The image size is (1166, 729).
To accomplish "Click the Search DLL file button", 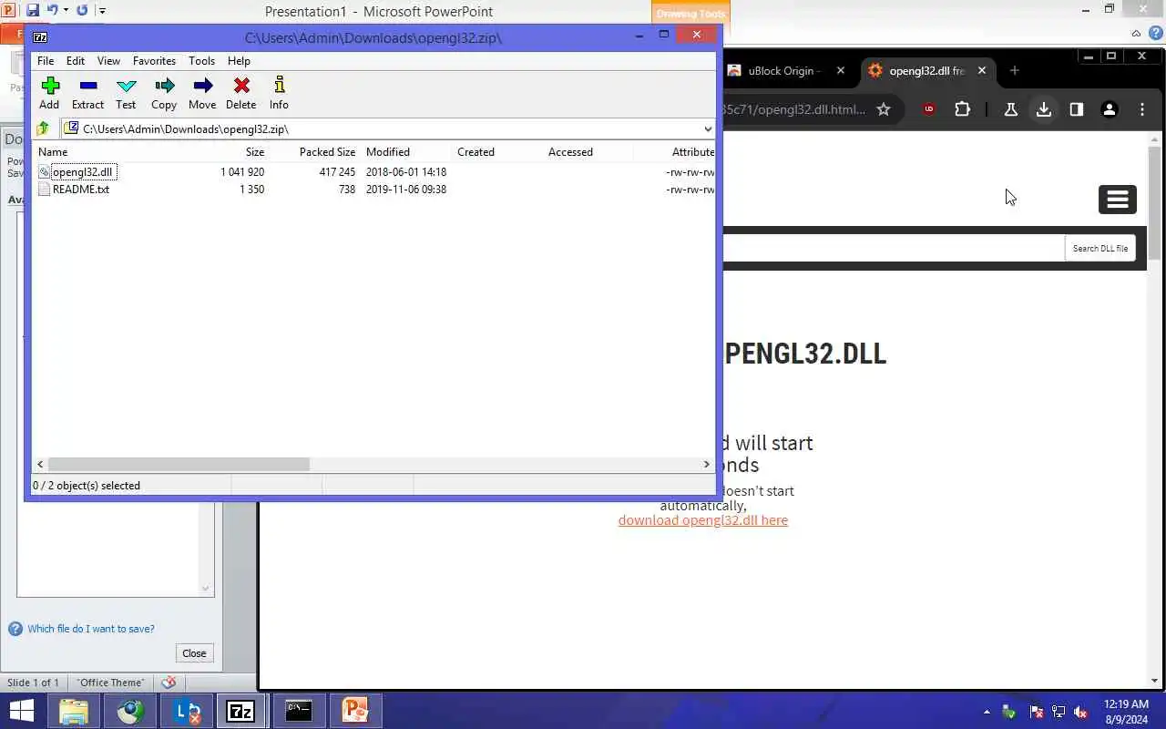I will [x=1100, y=248].
